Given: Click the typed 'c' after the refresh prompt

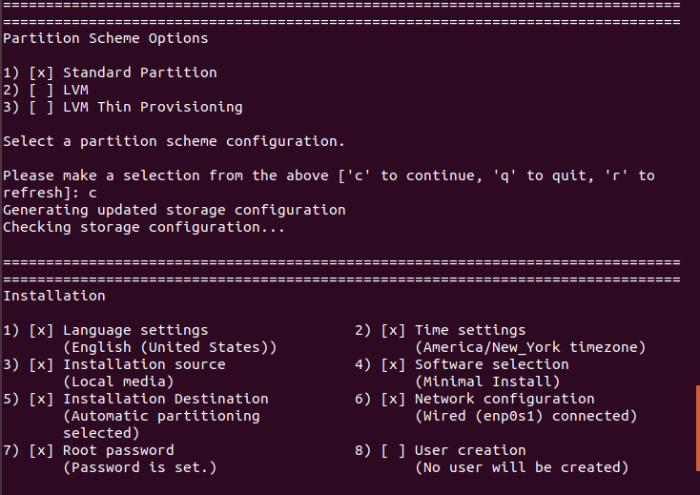Looking at the screenshot, I should [x=93, y=193].
